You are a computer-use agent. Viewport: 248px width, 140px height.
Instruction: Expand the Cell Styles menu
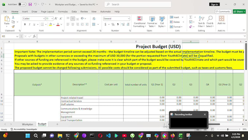pyautogui.click(x=162, y=22)
